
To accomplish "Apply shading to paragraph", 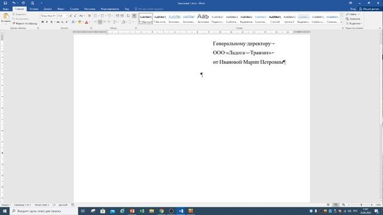I will (124, 22).
